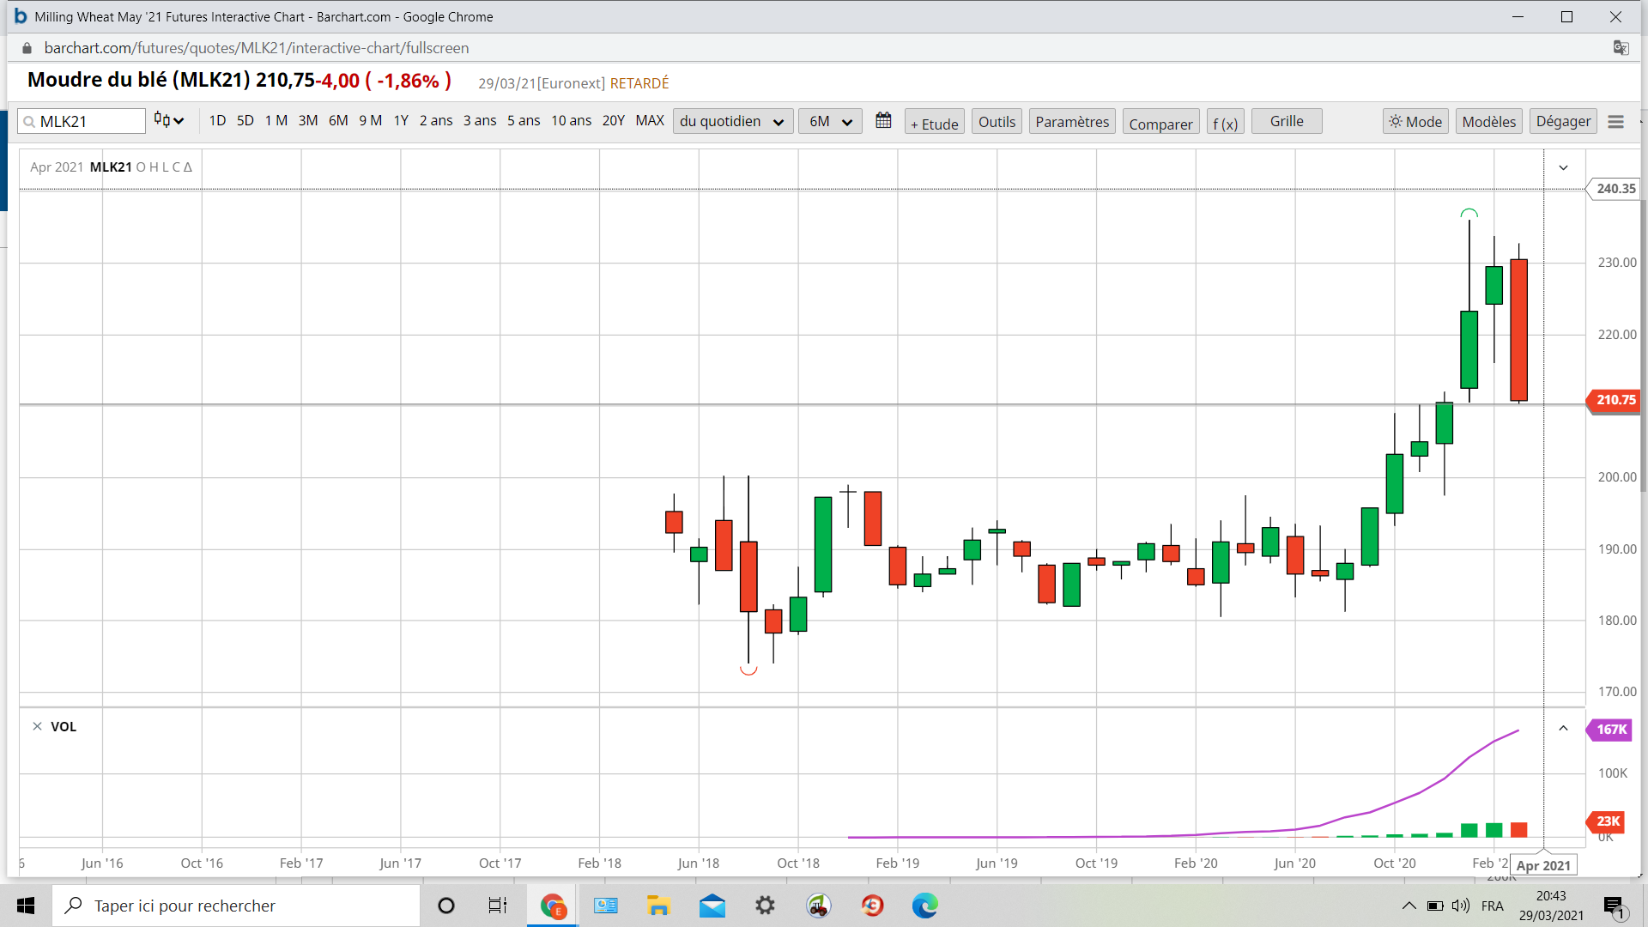1648x927 pixels.
Task: Expand the price pane chevron menu
Action: coord(1563,167)
